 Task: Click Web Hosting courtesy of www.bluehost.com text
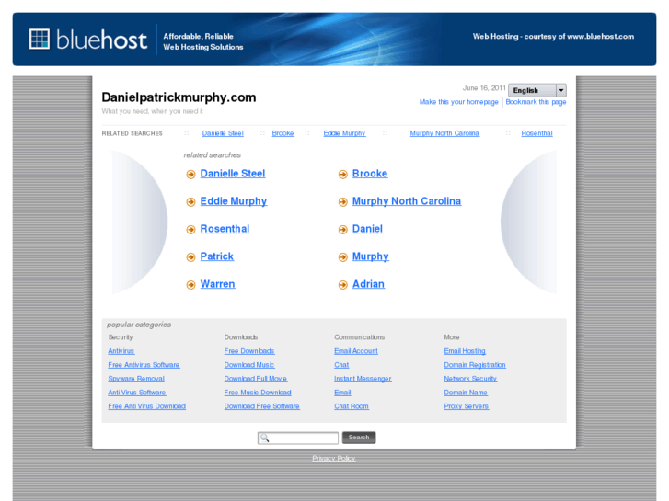coord(553,37)
